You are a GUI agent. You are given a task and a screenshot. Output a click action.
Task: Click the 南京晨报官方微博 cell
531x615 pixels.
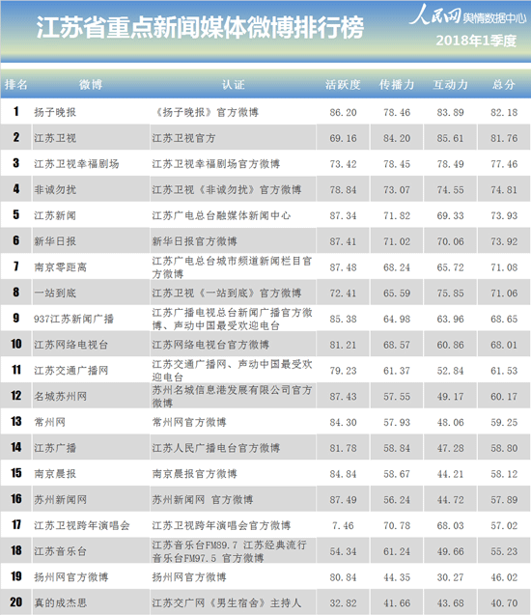click(233, 474)
